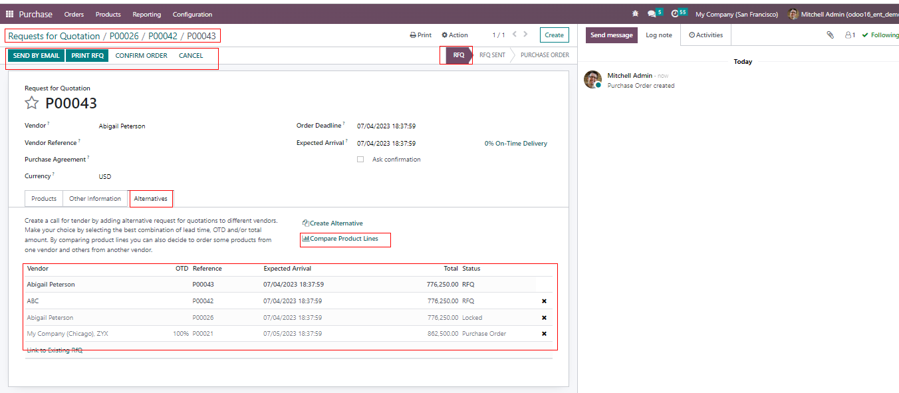Viewport: 899px width, 393px height.
Task: Click the Compare Product Lines link
Action: coord(344,239)
